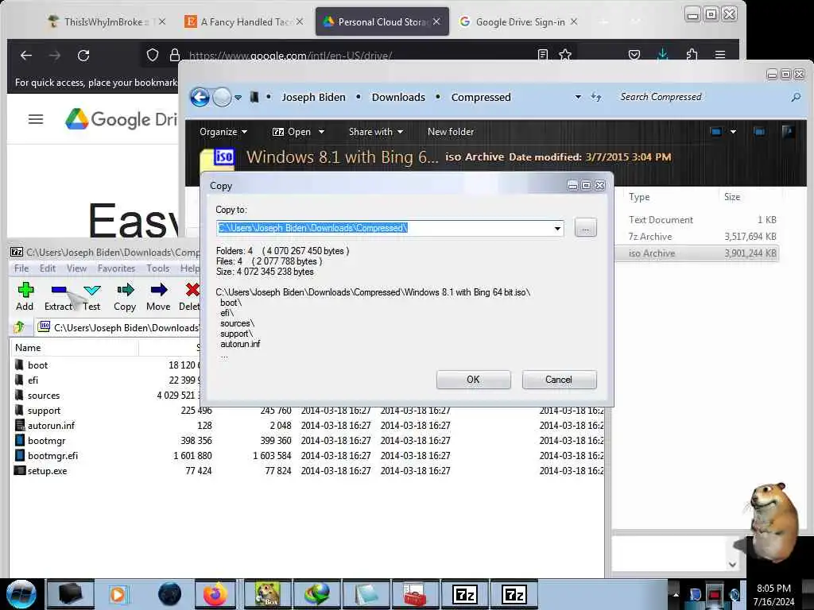The height and width of the screenshot is (610, 814).
Task: Click Firefox reload page icon
Action: point(83,55)
